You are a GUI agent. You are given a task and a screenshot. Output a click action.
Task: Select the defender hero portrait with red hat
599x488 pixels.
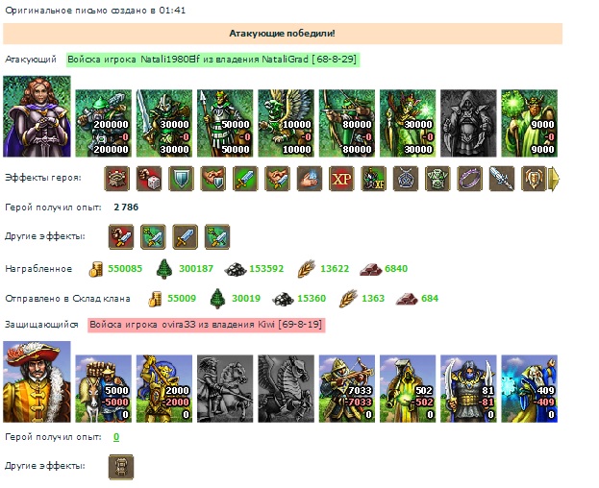37,382
